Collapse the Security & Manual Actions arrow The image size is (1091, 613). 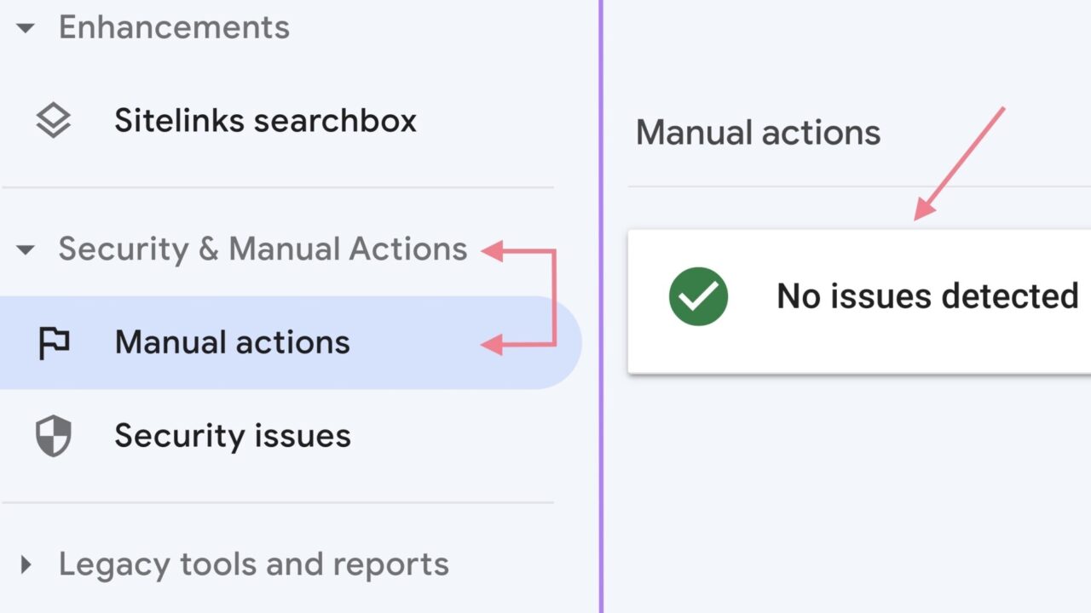26,250
